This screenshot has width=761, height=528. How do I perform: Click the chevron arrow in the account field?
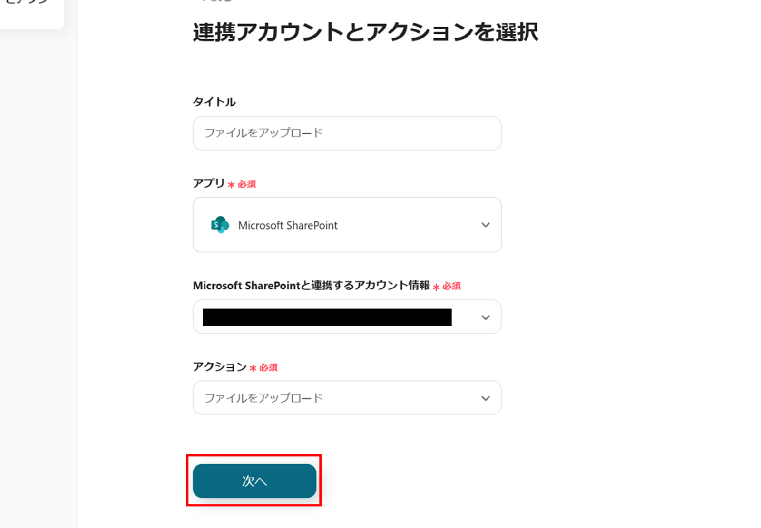[x=485, y=317]
